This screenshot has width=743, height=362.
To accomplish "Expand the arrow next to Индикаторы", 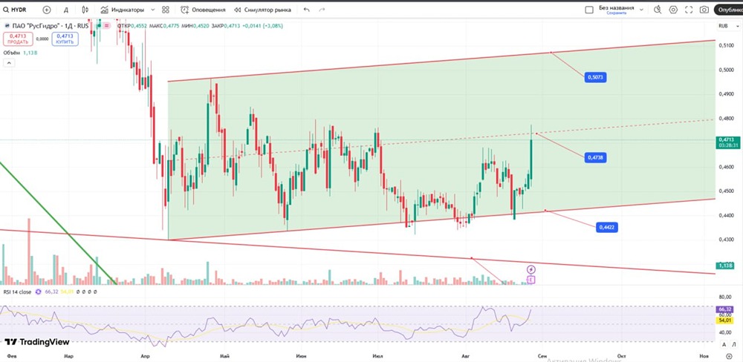I will [x=152, y=10].
